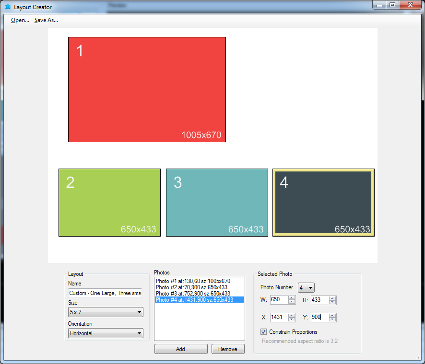
Task: Open the Orientation dropdown showing Horizontal
Action: pos(106,333)
